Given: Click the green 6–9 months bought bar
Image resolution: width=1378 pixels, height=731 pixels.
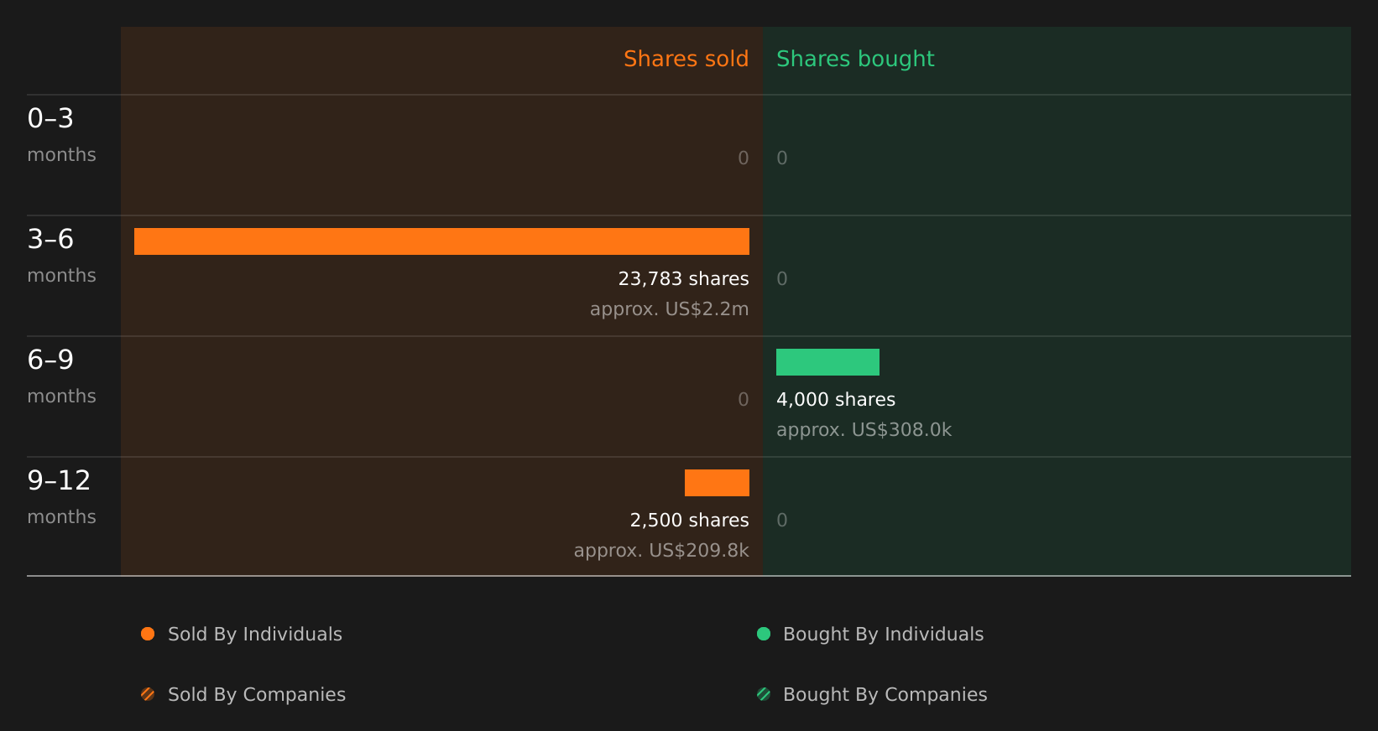Looking at the screenshot, I should [827, 362].
